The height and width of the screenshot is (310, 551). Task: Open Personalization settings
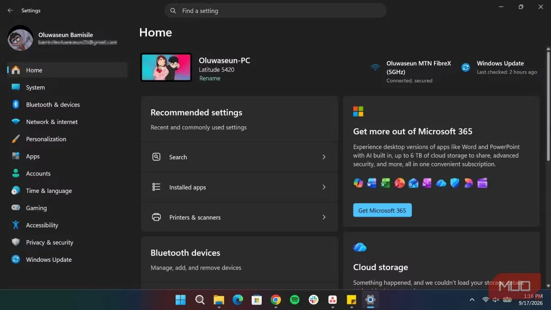(x=67, y=139)
